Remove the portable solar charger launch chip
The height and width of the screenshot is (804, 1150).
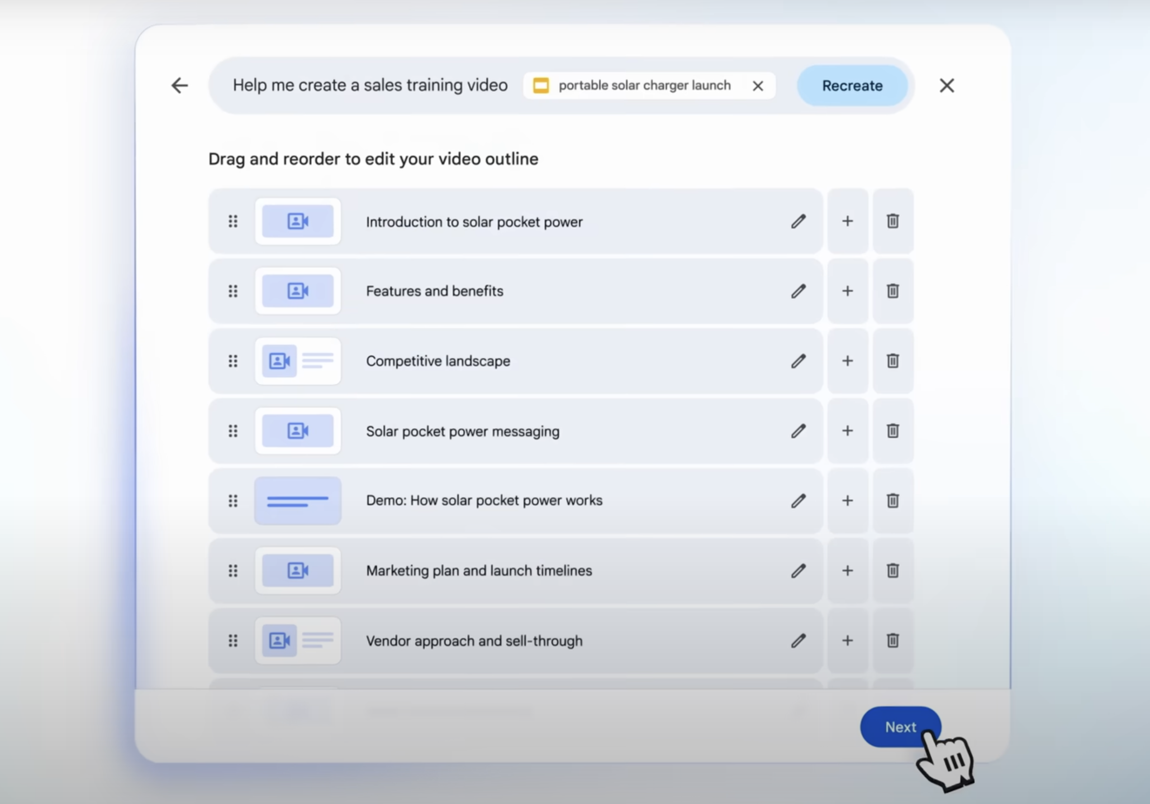click(758, 86)
